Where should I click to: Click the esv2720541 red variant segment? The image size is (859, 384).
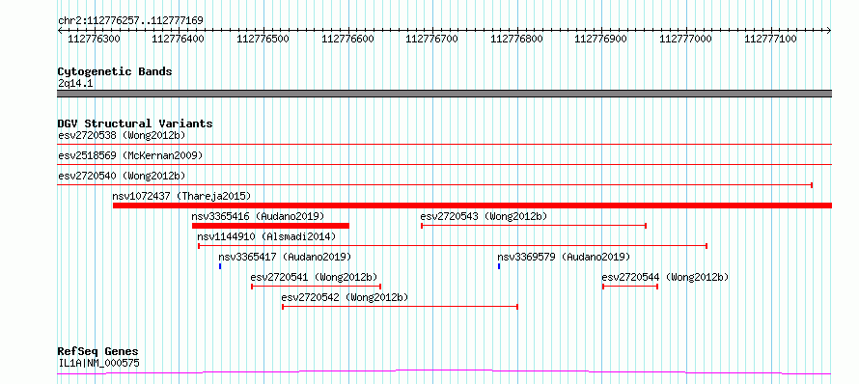[317, 287]
